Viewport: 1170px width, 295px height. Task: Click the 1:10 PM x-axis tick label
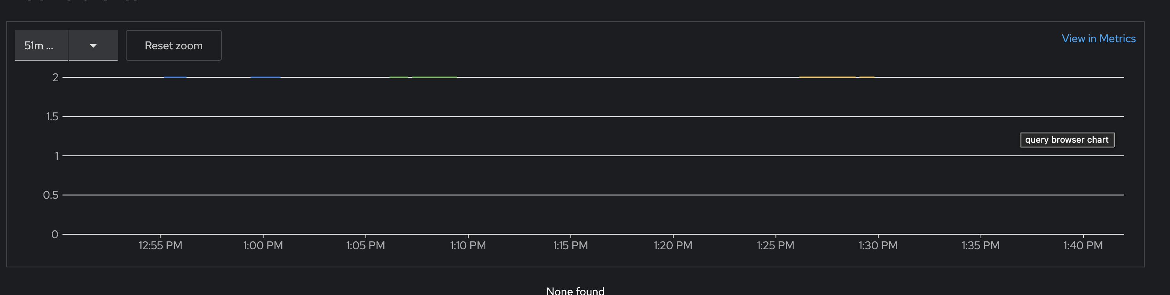click(468, 246)
